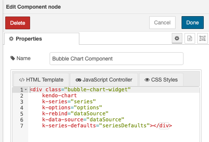Select the Properties tab

[42, 39]
